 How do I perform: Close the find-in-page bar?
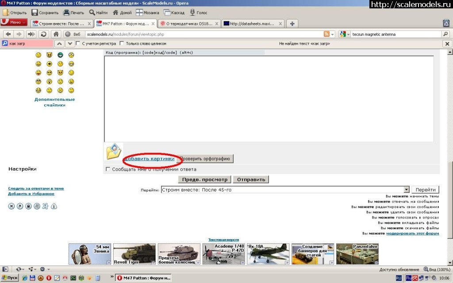pos(447,44)
